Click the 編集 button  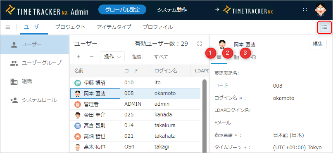coord(318,44)
